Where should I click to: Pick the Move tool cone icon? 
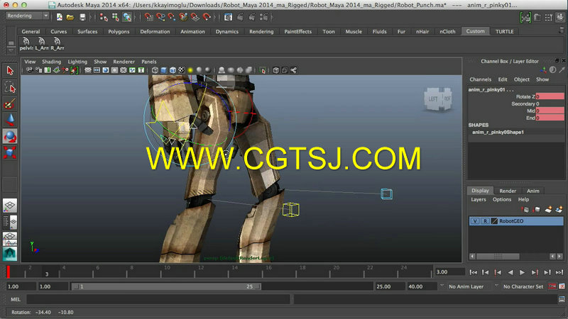10,120
